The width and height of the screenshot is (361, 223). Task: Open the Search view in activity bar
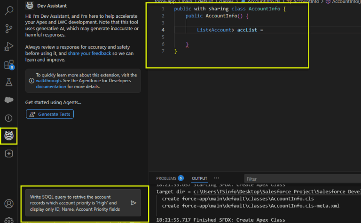(x=9, y=11)
